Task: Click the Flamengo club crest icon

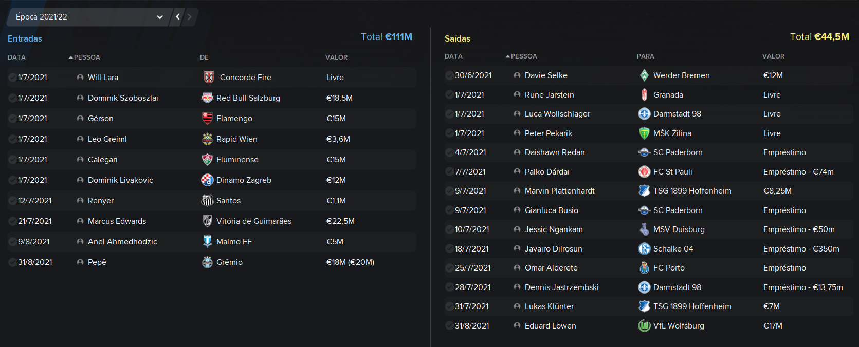Action: click(x=207, y=118)
